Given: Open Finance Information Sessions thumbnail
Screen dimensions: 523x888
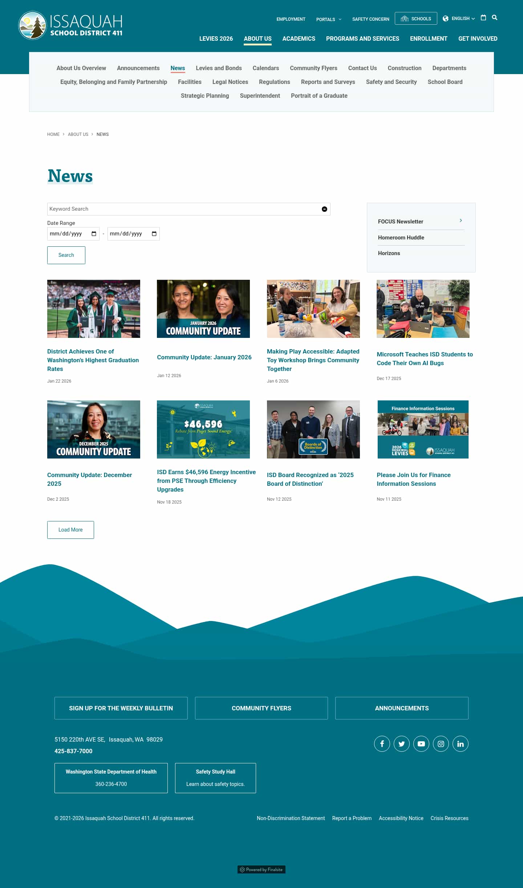Looking at the screenshot, I should [x=423, y=429].
